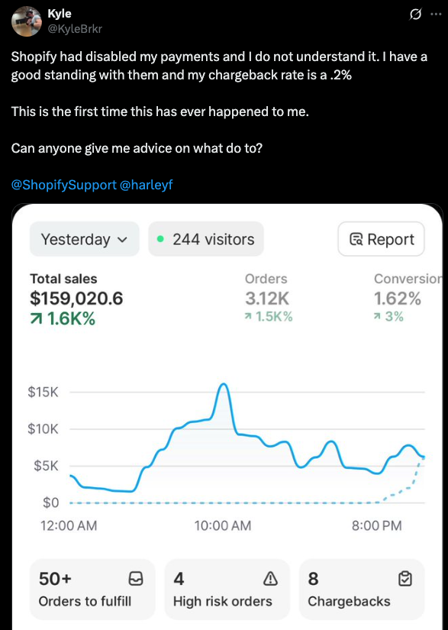Screen dimensions: 448x630
Task: Expand the chevron on the Yesterday selector
Action: click(x=124, y=239)
